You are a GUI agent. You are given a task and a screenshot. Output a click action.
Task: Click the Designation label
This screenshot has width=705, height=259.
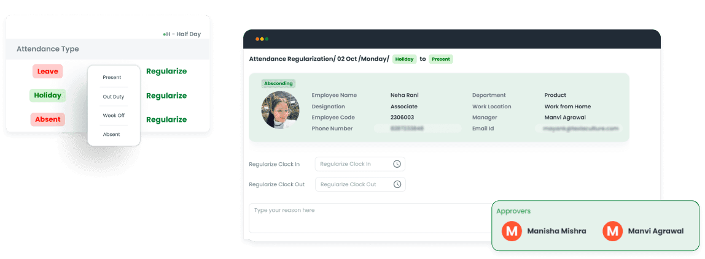328,107
